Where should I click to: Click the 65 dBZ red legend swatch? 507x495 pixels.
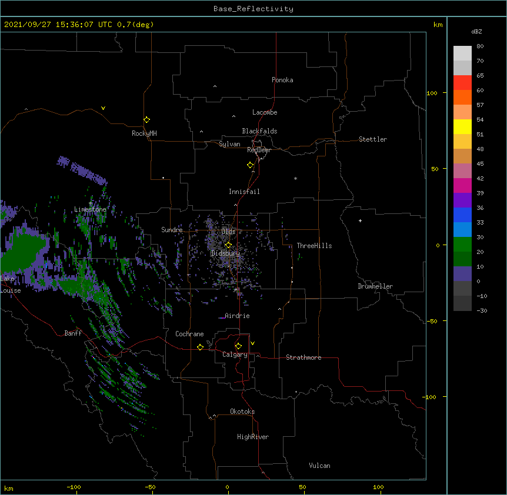(462, 82)
